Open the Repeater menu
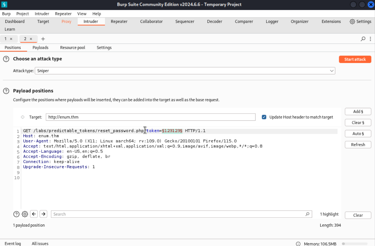The image size is (375, 246). (x=63, y=14)
